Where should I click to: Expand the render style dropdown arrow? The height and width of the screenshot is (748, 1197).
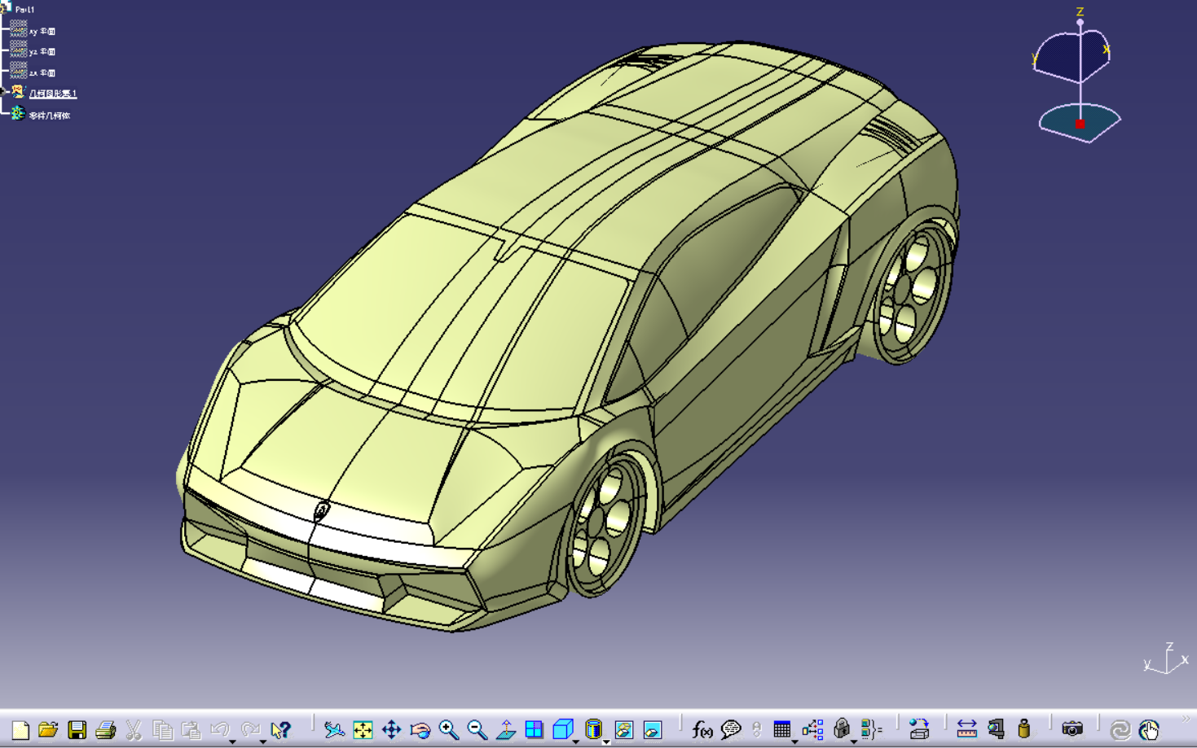pos(606,741)
